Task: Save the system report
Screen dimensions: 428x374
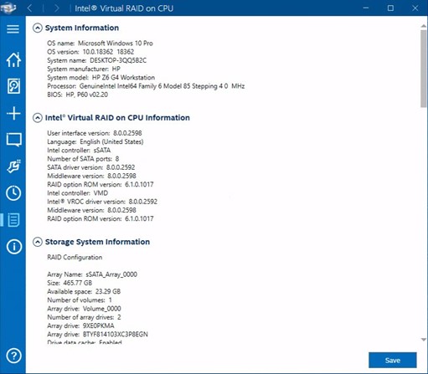Action: [393, 360]
